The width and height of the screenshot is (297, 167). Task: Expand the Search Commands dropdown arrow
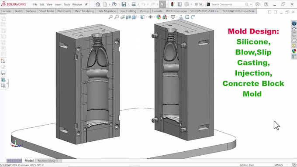[251, 4]
